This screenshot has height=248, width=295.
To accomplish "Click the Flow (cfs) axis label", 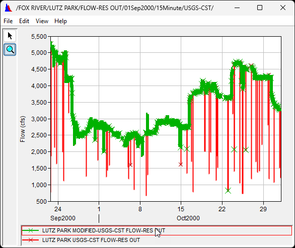I will [x=22, y=129].
